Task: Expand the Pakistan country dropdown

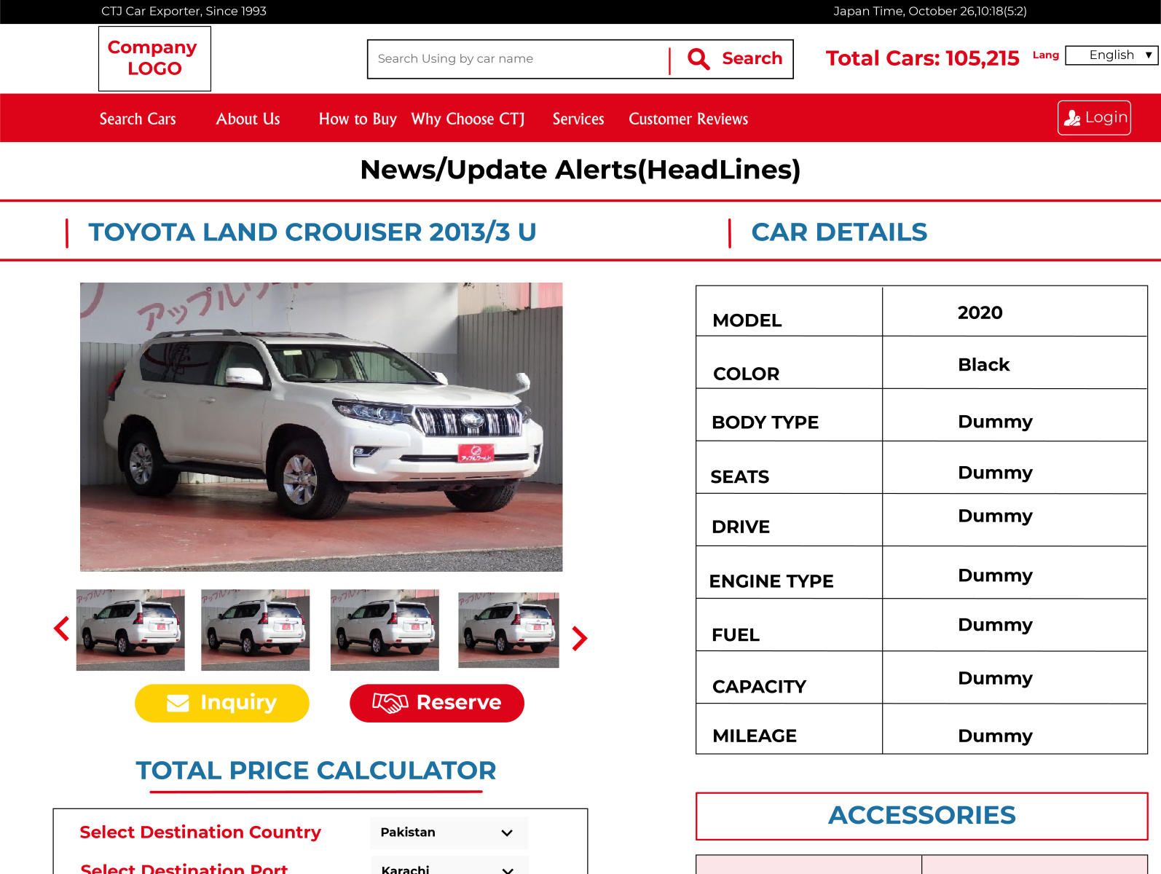Action: (449, 832)
